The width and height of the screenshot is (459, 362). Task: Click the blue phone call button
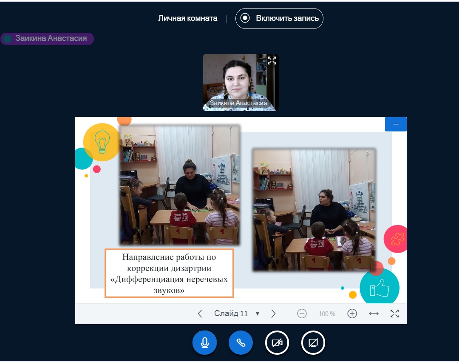coord(241,342)
